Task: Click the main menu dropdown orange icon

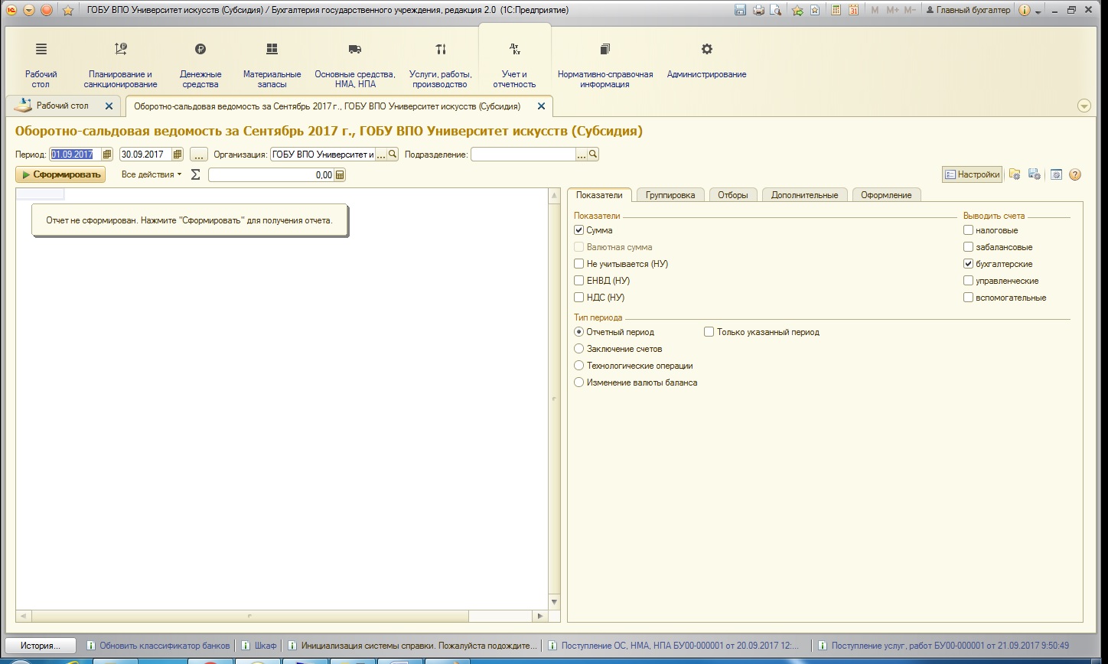Action: point(29,10)
